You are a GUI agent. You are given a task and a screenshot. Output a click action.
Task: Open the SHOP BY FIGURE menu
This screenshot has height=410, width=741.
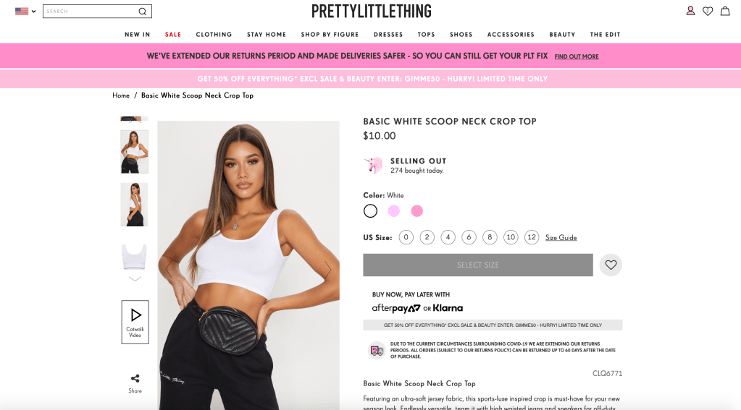point(330,35)
